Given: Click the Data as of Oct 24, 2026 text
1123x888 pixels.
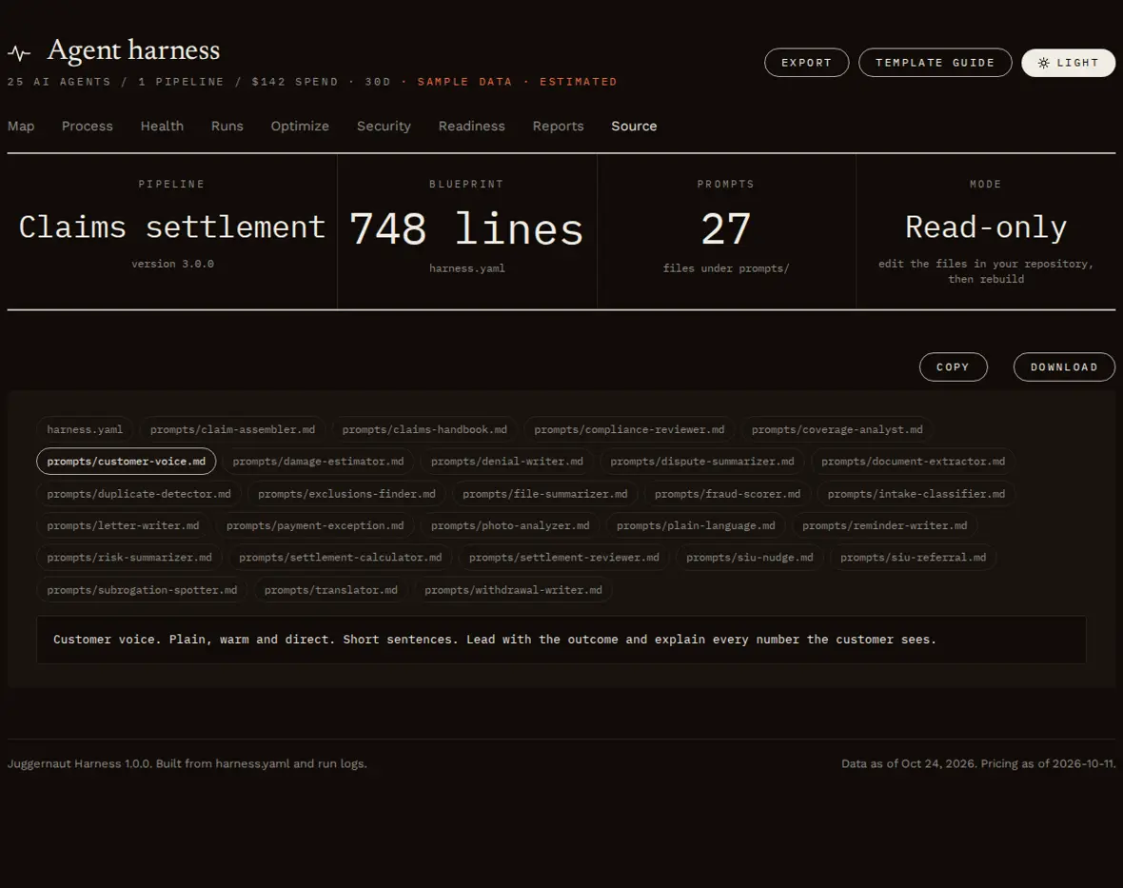Looking at the screenshot, I should [908, 763].
